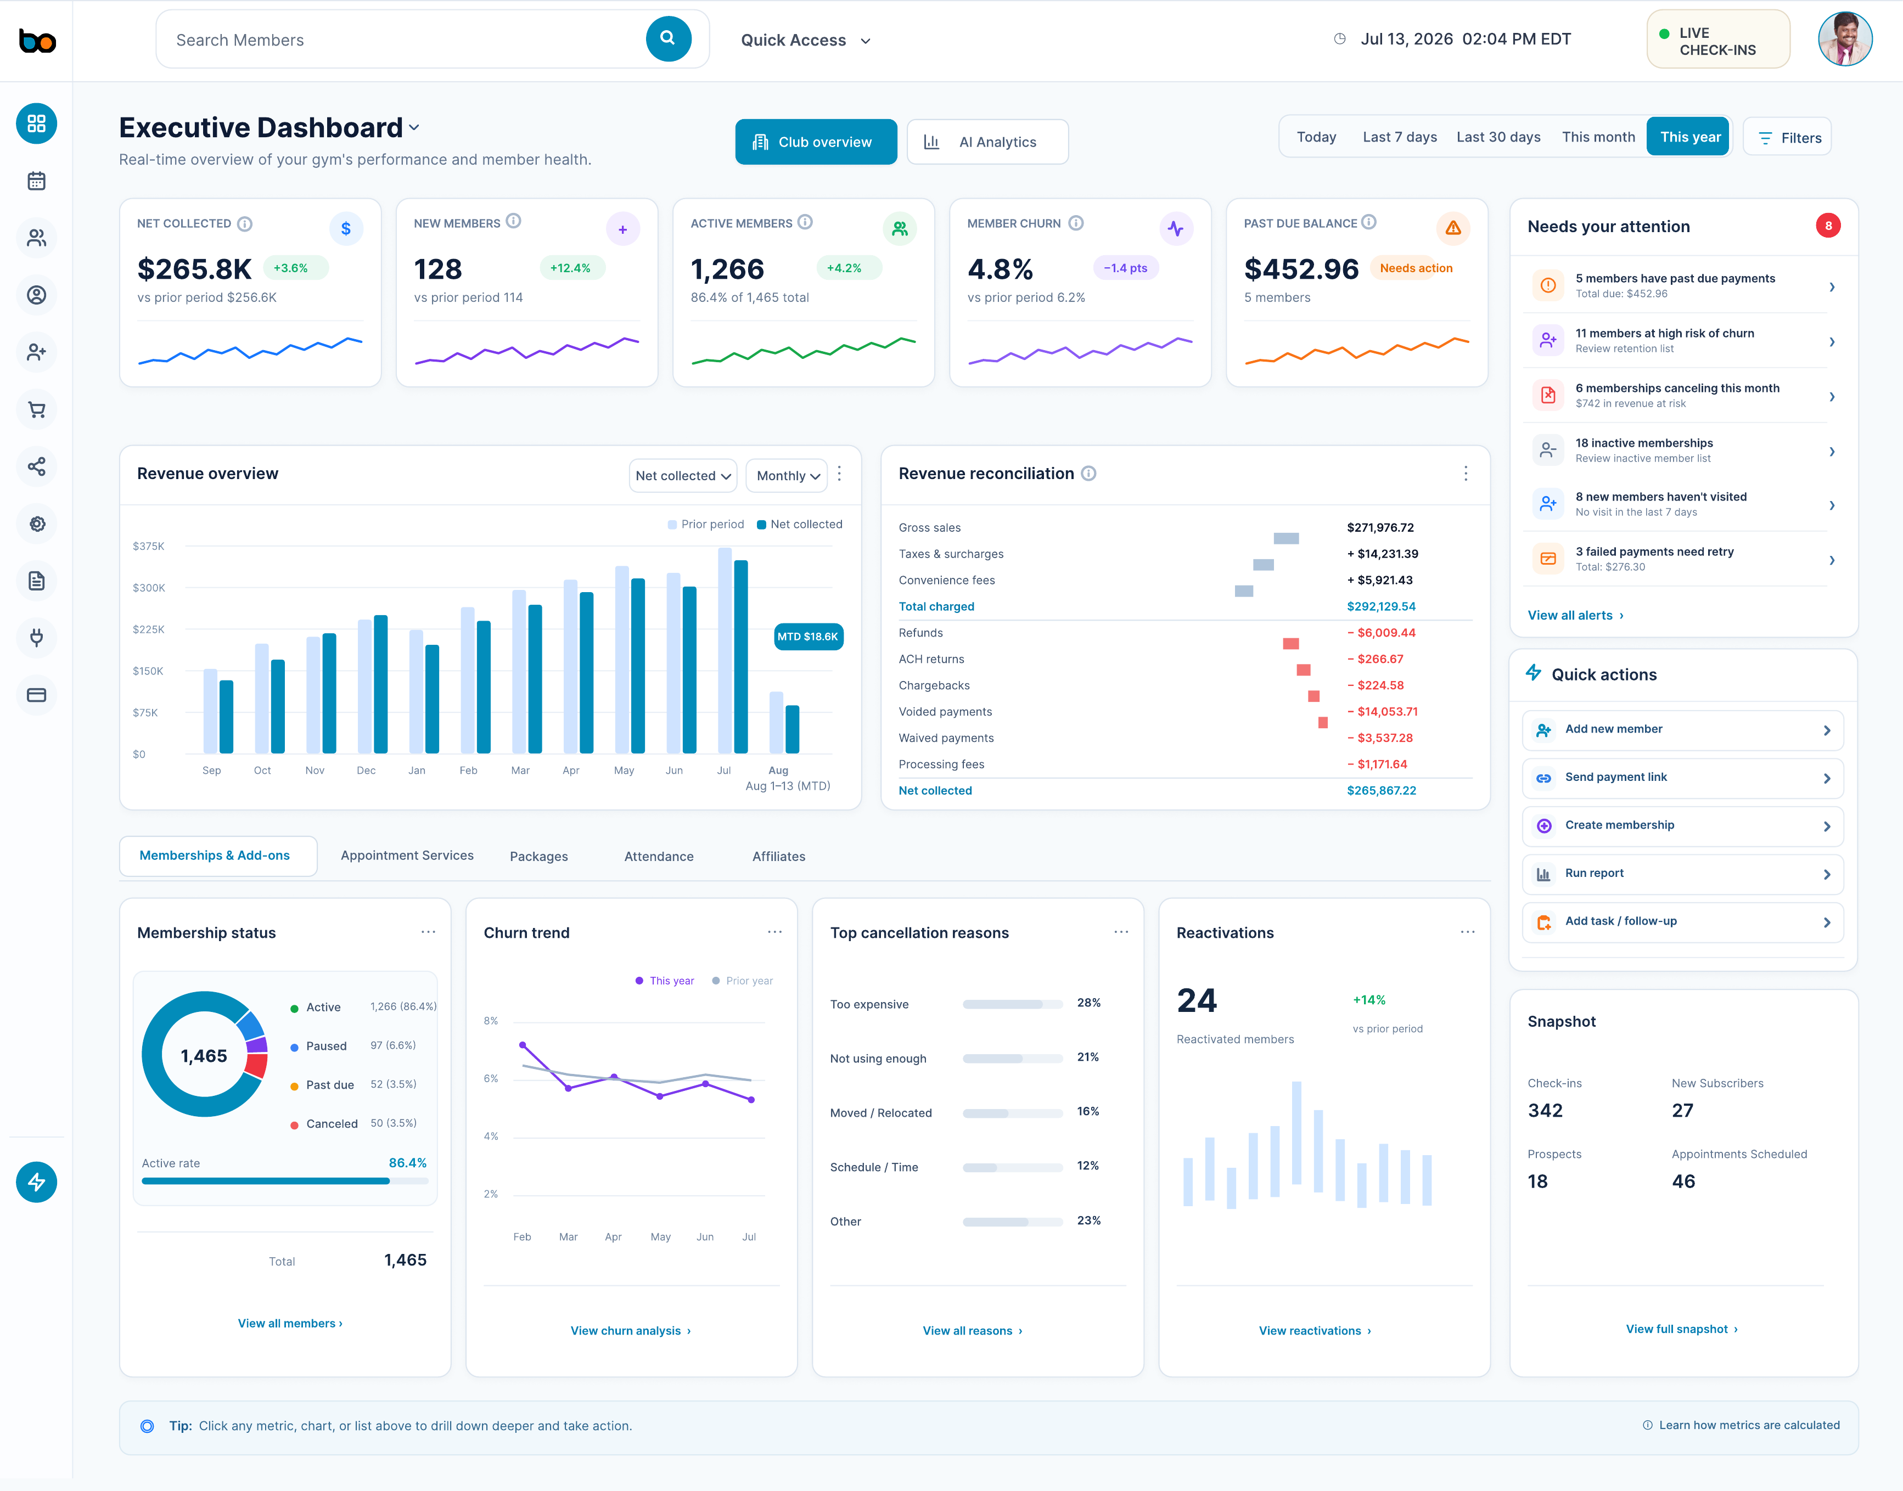Click the info icon beside Member Churn

(x=1076, y=223)
